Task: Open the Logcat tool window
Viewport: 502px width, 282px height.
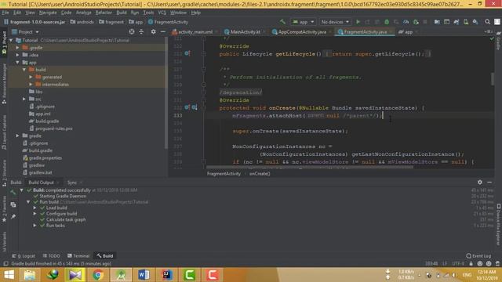Action: [x=24, y=256]
